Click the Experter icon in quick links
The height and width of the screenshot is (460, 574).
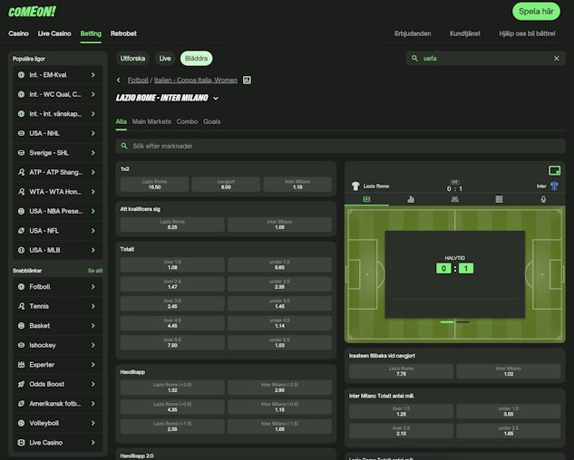point(21,365)
